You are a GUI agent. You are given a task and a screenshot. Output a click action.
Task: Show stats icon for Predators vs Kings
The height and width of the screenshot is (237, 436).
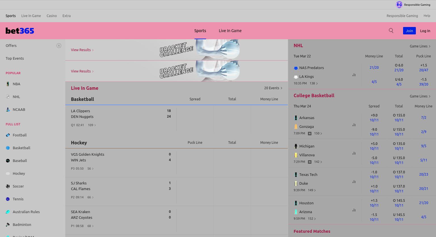point(354,75)
